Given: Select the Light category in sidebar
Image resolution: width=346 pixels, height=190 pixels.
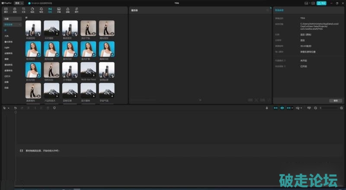Looking at the screenshot, I should (7, 47).
